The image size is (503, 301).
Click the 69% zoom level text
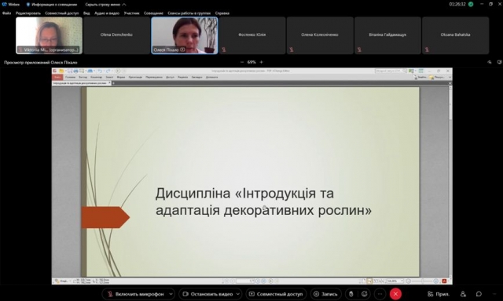[x=251, y=62]
